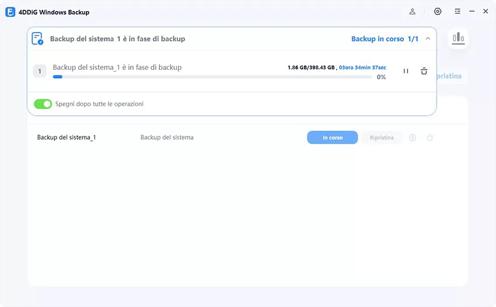Click the 1.86 GB/398.43 GB size text
Image resolution: width=496 pixels, height=307 pixels.
(311, 68)
